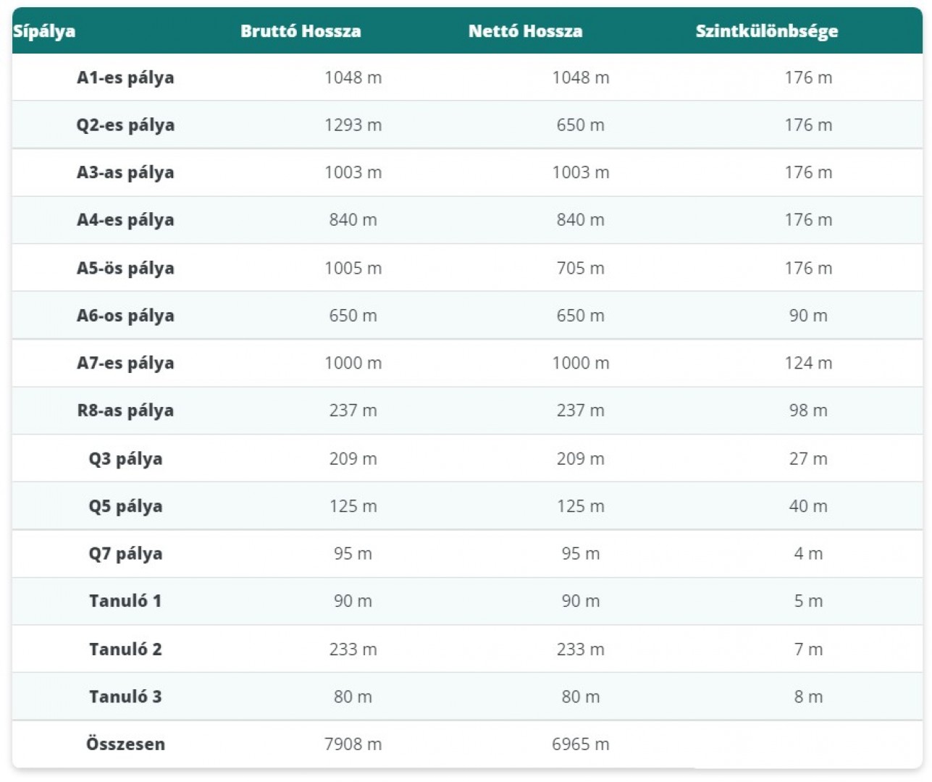Image resolution: width=932 pixels, height=782 pixels.
Task: Select the Tanuló 2 row label
Action: (x=125, y=649)
